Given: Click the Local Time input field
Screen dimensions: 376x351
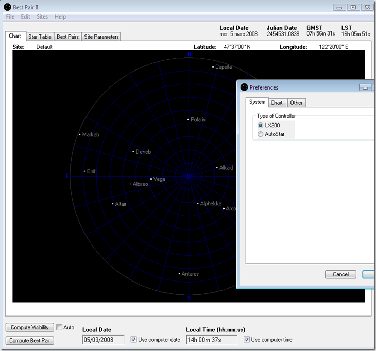Looking at the screenshot, I should pos(212,340).
